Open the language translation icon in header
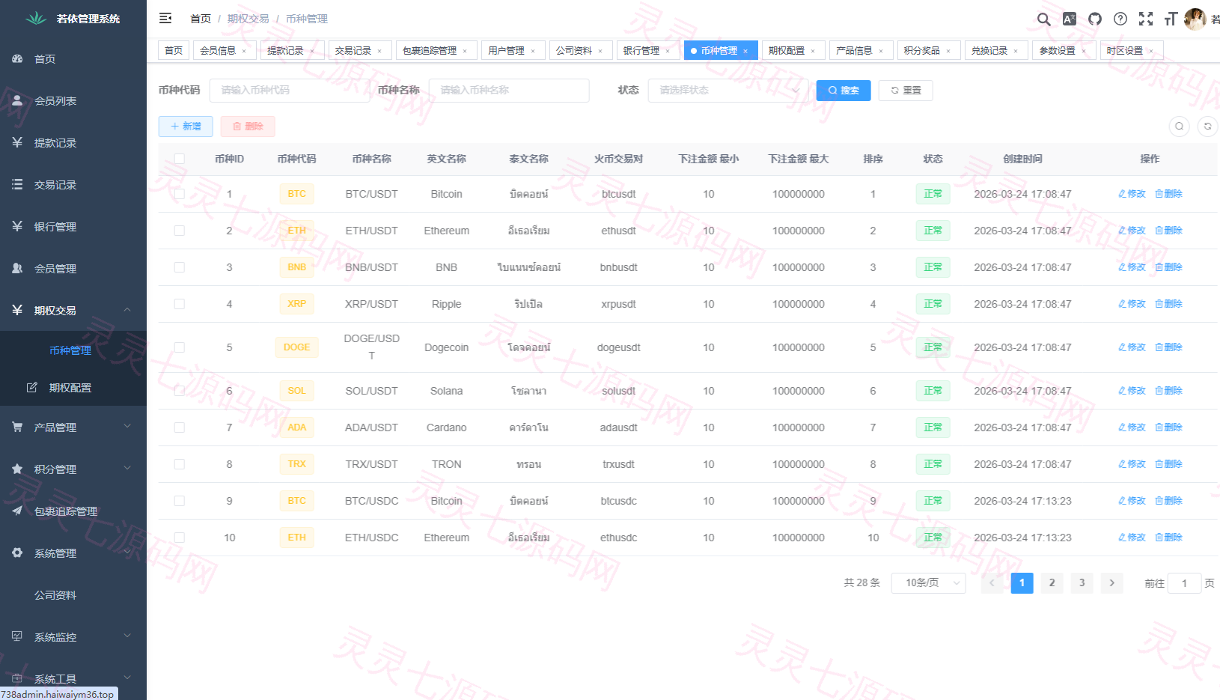The image size is (1220, 700). point(1070,19)
